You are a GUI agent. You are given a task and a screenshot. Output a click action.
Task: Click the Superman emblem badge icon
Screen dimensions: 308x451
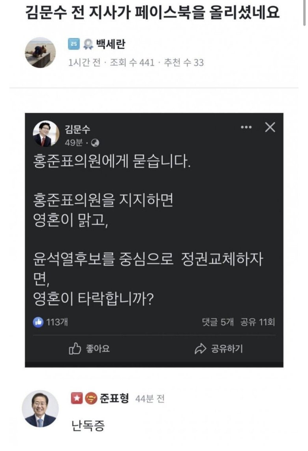(90, 398)
